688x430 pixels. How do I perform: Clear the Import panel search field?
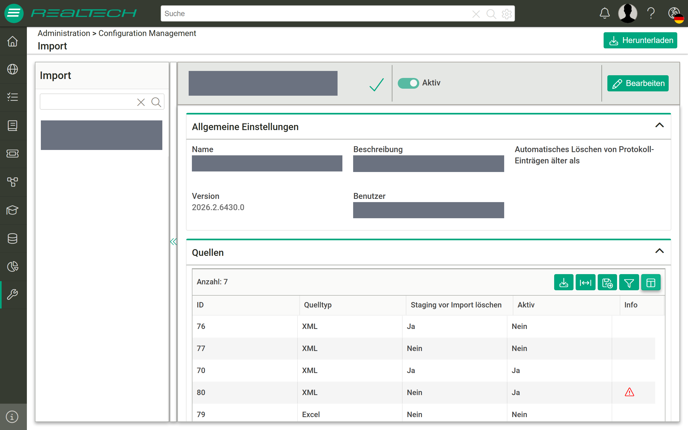[x=141, y=102]
